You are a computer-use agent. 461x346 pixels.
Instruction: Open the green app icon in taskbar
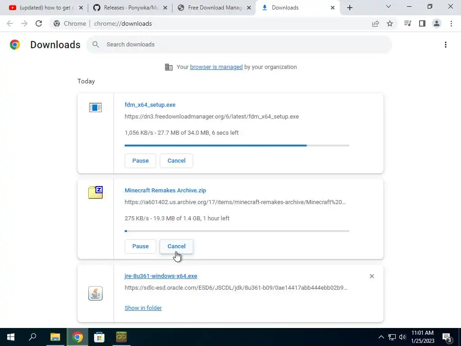click(122, 337)
